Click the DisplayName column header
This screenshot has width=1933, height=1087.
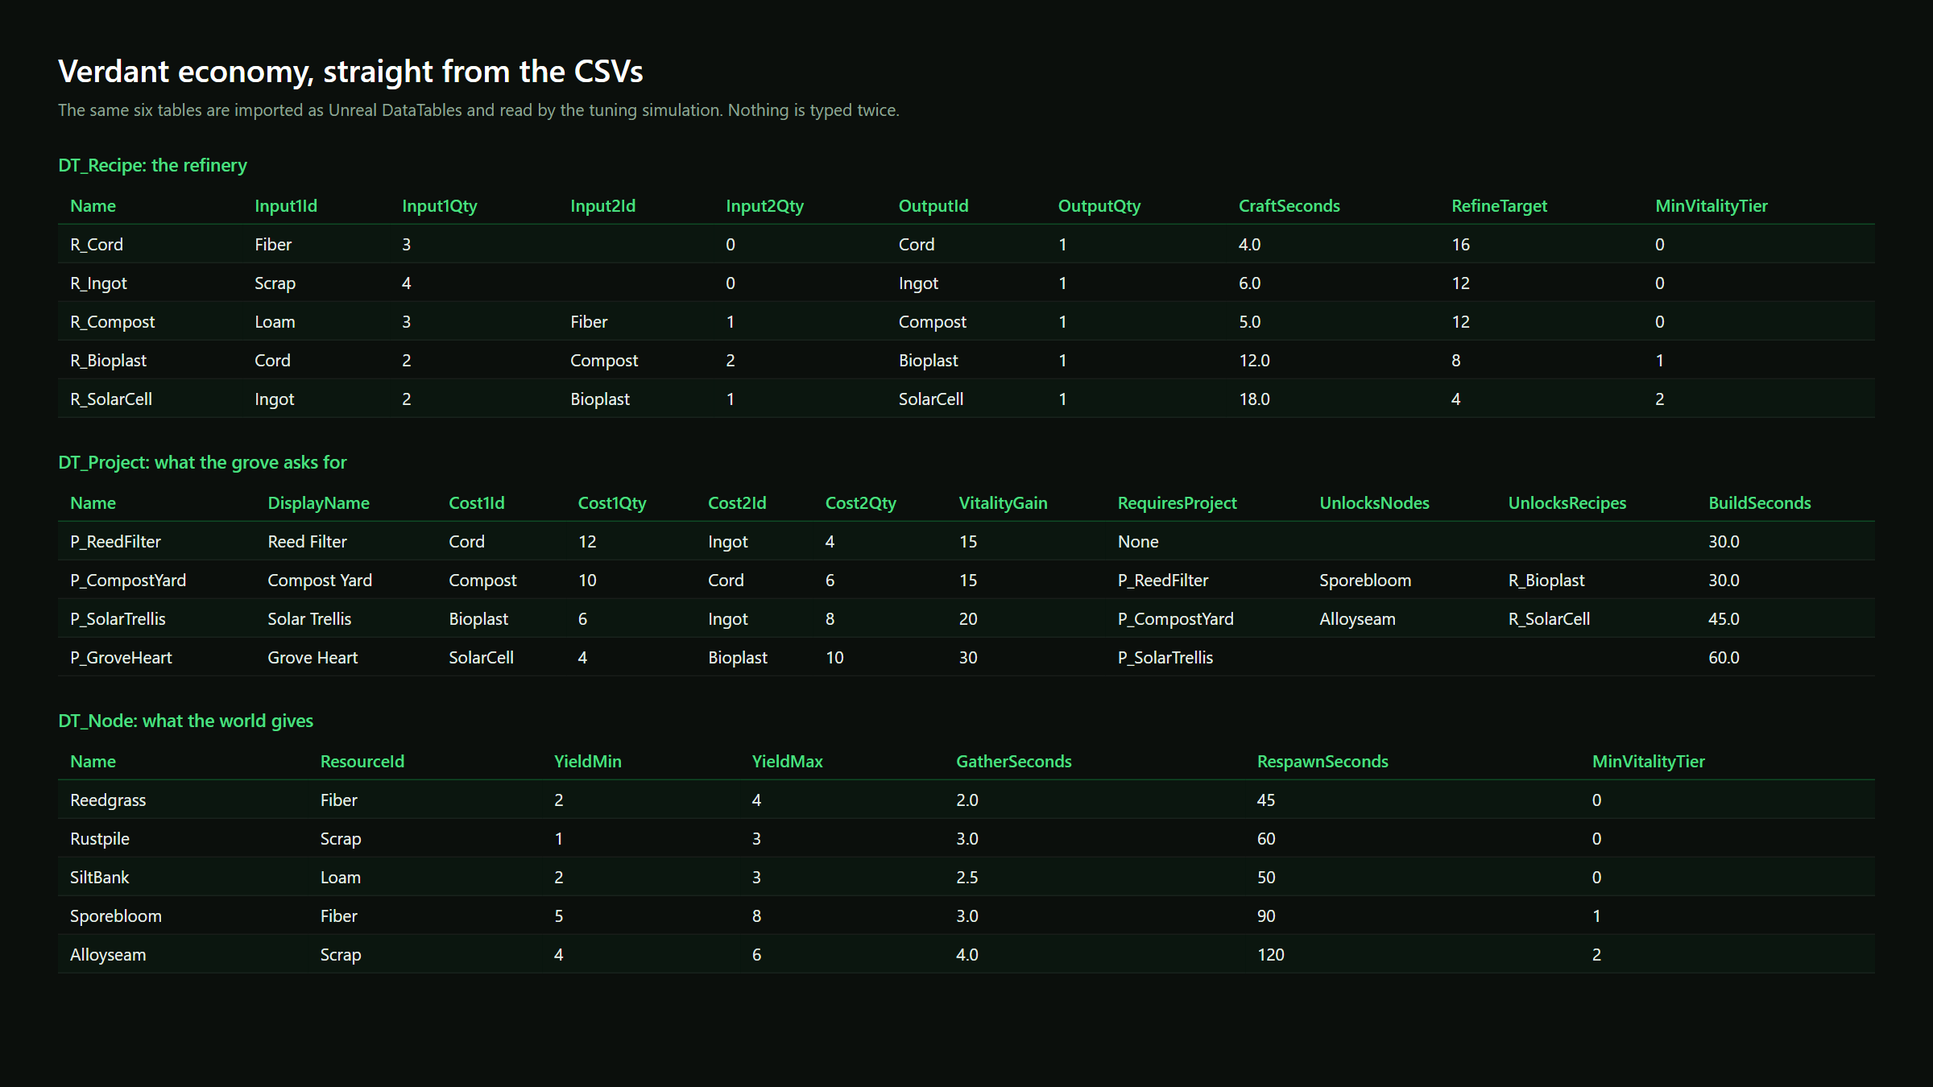point(318,503)
